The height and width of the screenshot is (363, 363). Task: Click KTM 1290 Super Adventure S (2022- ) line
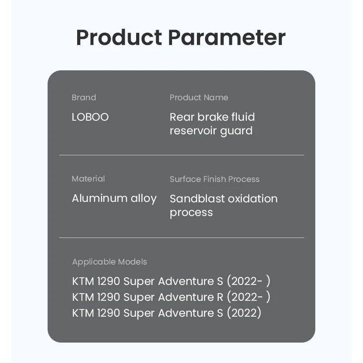tap(171, 281)
